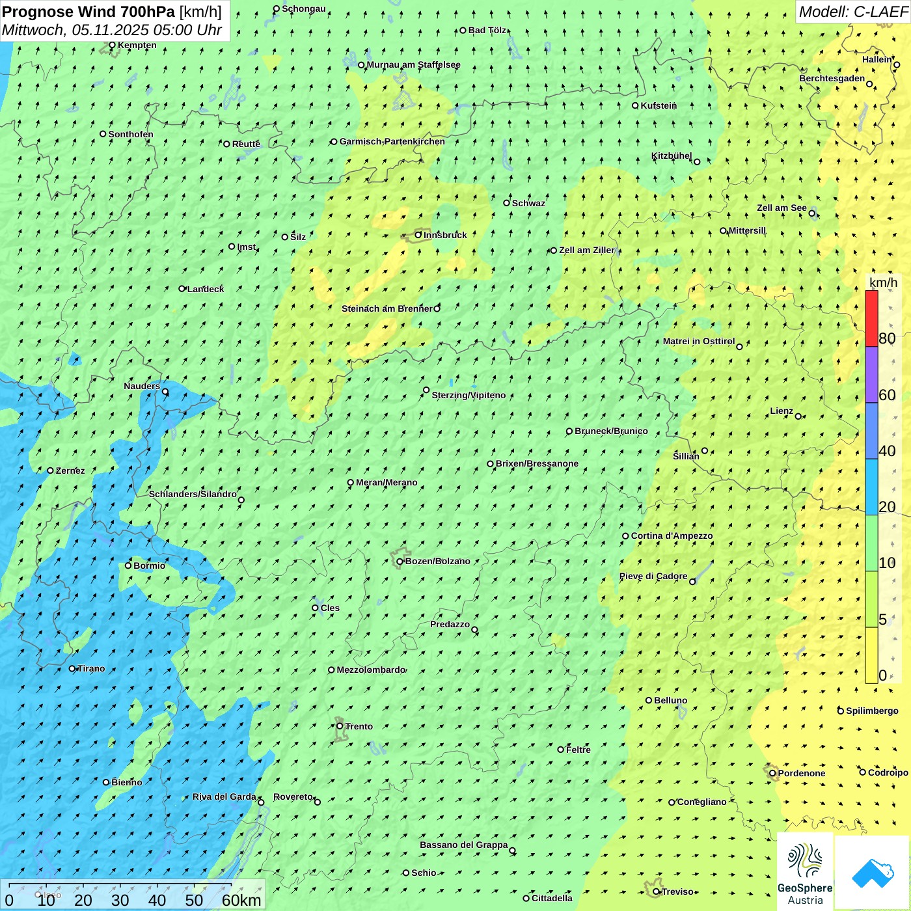Click the 'Rovereto' label
The image size is (911, 911).
[293, 796]
